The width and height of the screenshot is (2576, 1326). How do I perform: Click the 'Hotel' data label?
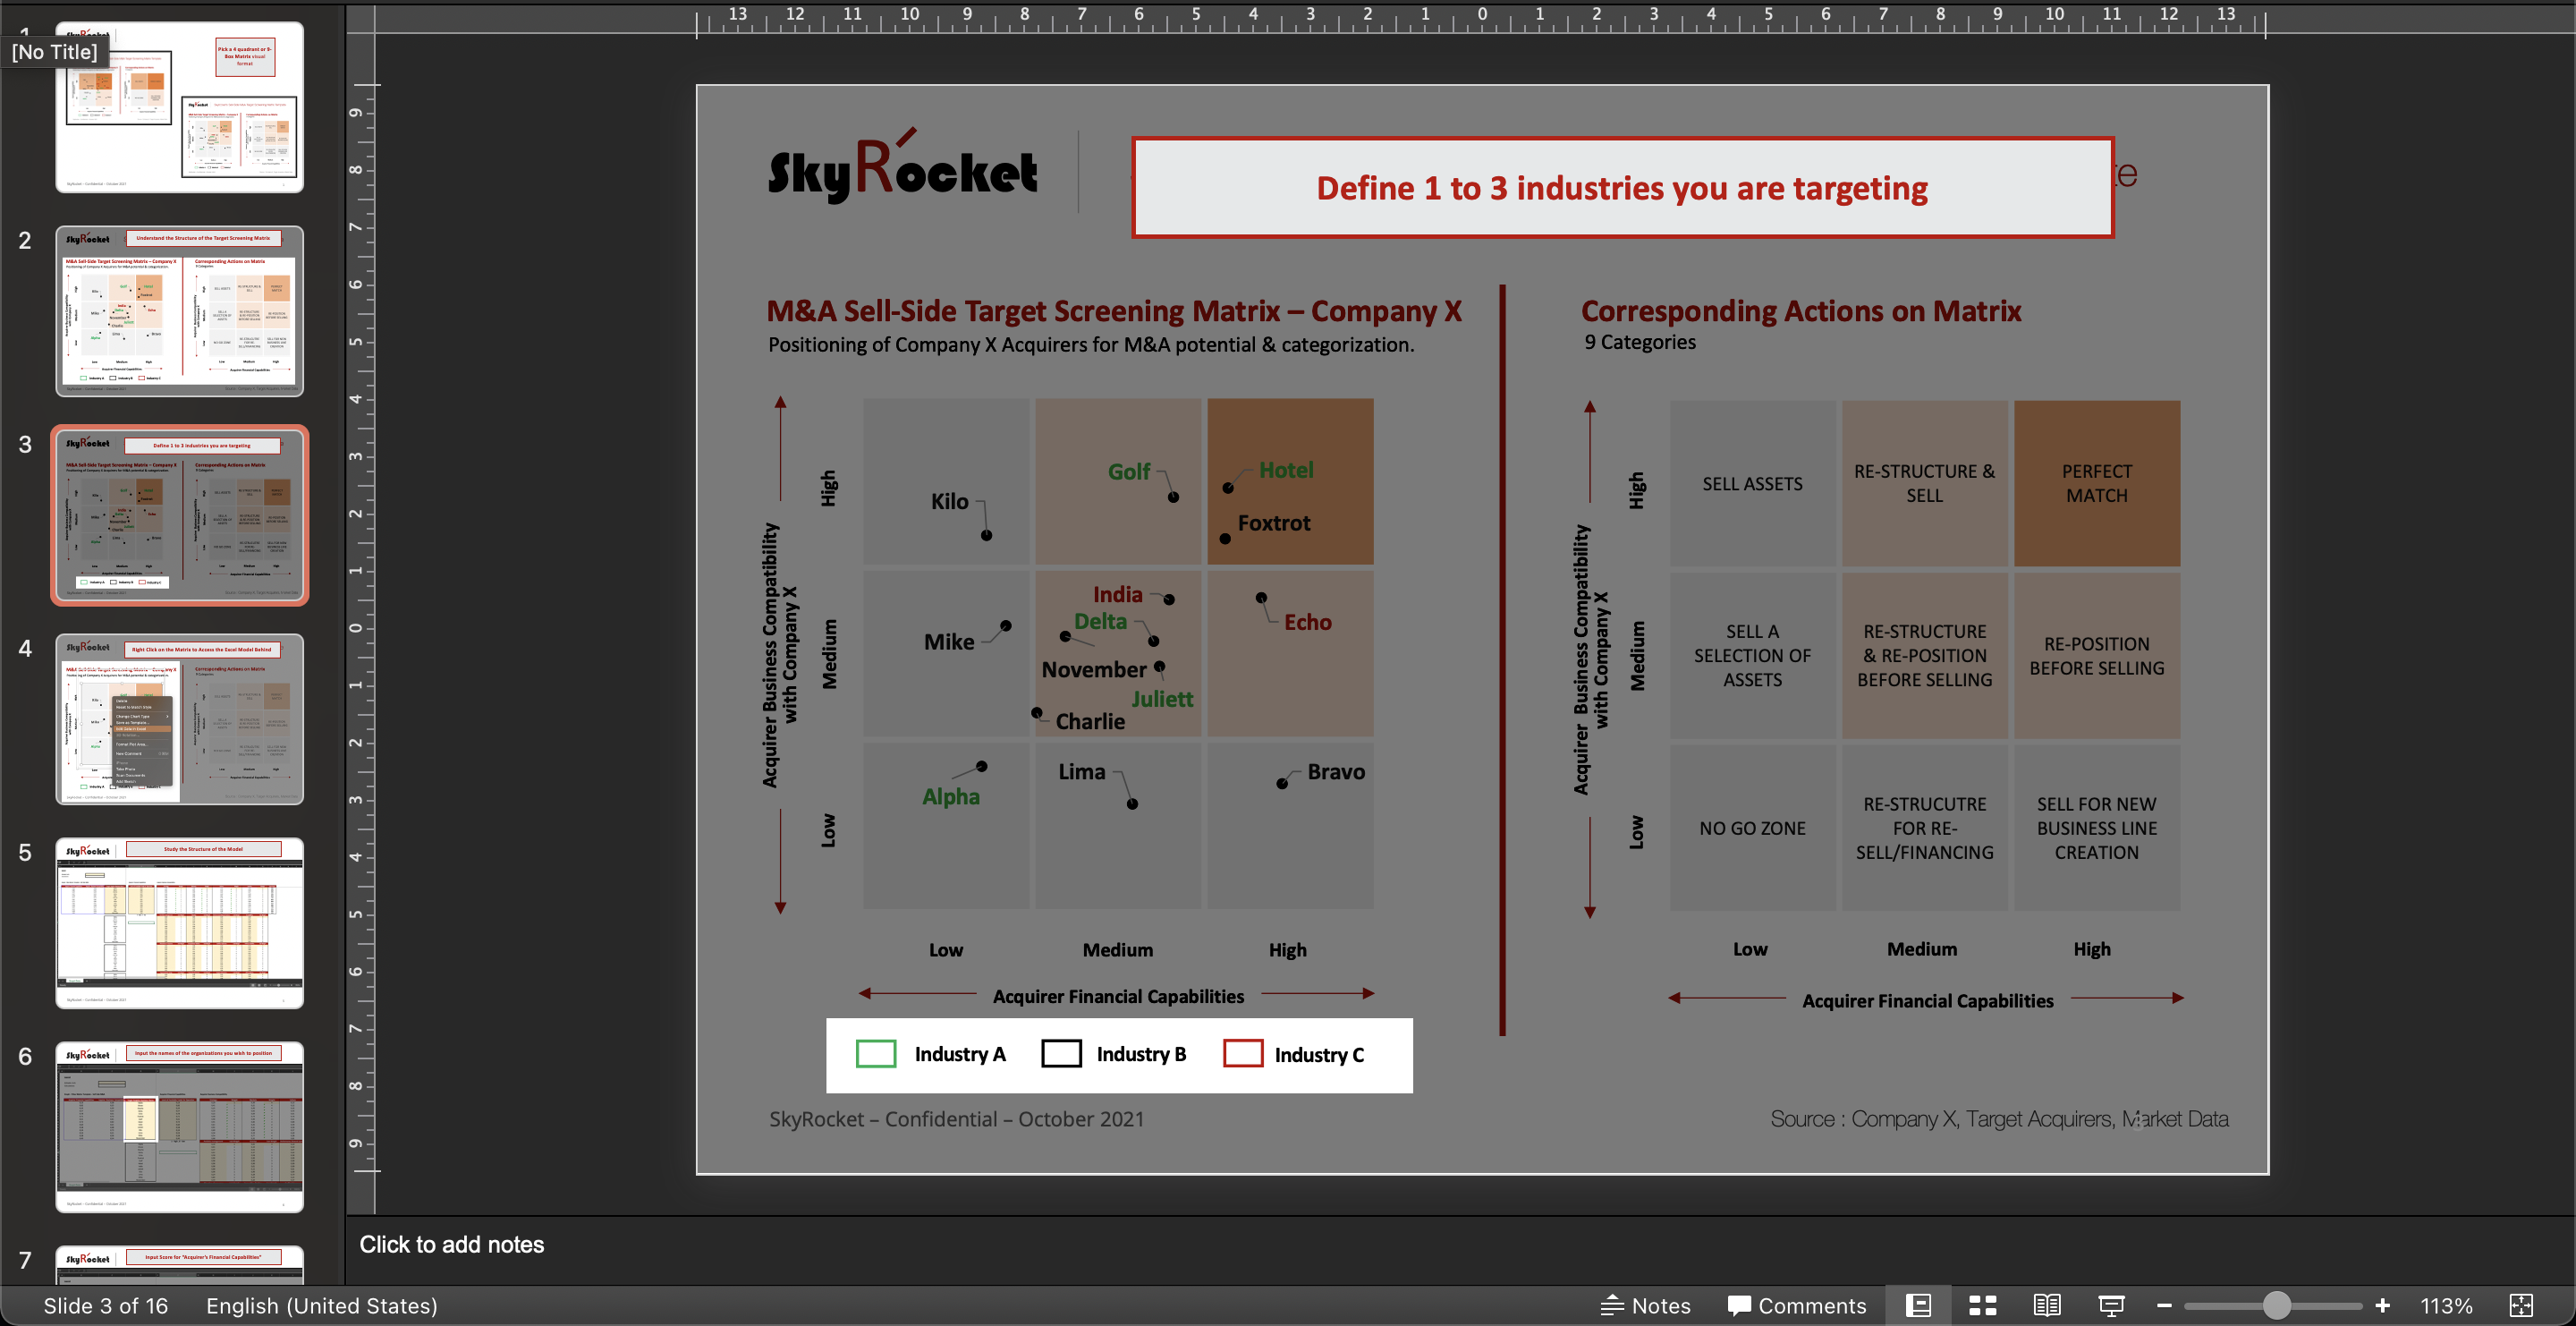point(1286,470)
